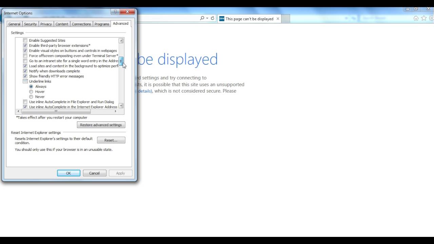This screenshot has height=244, width=434.
Task: Check Force offscreen compositing option
Action: (25, 56)
